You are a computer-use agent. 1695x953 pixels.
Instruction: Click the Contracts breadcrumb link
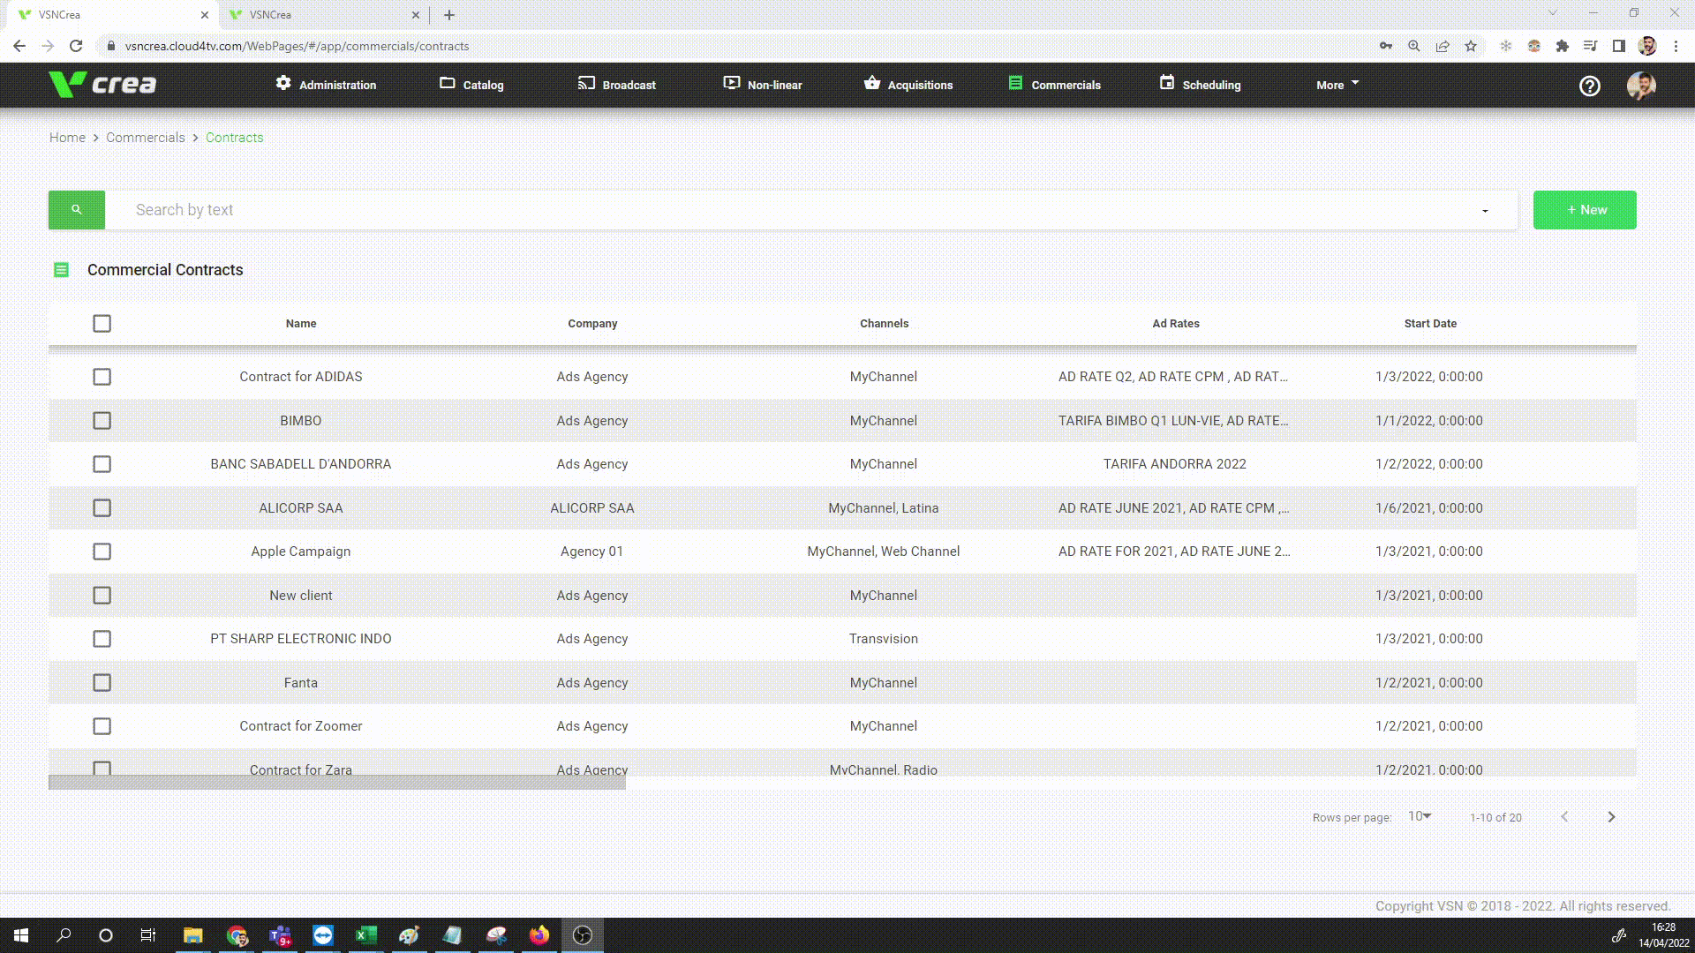click(x=234, y=138)
